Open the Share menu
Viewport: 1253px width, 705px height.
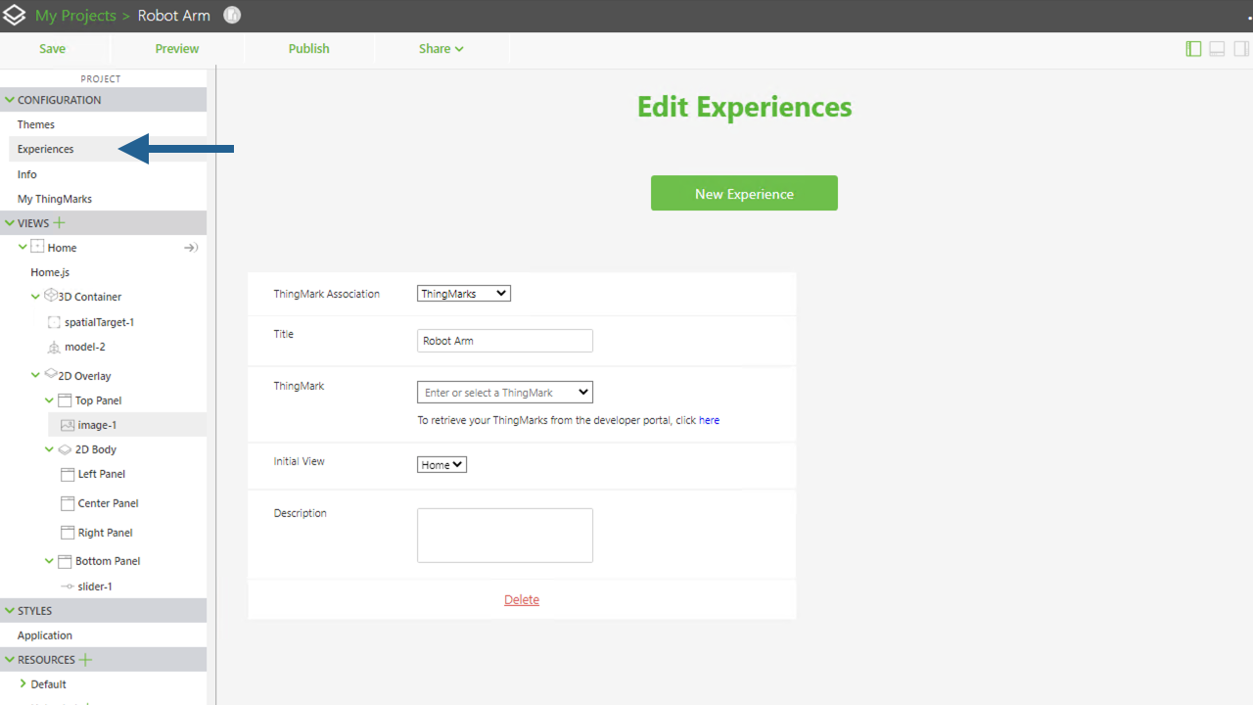tap(441, 49)
